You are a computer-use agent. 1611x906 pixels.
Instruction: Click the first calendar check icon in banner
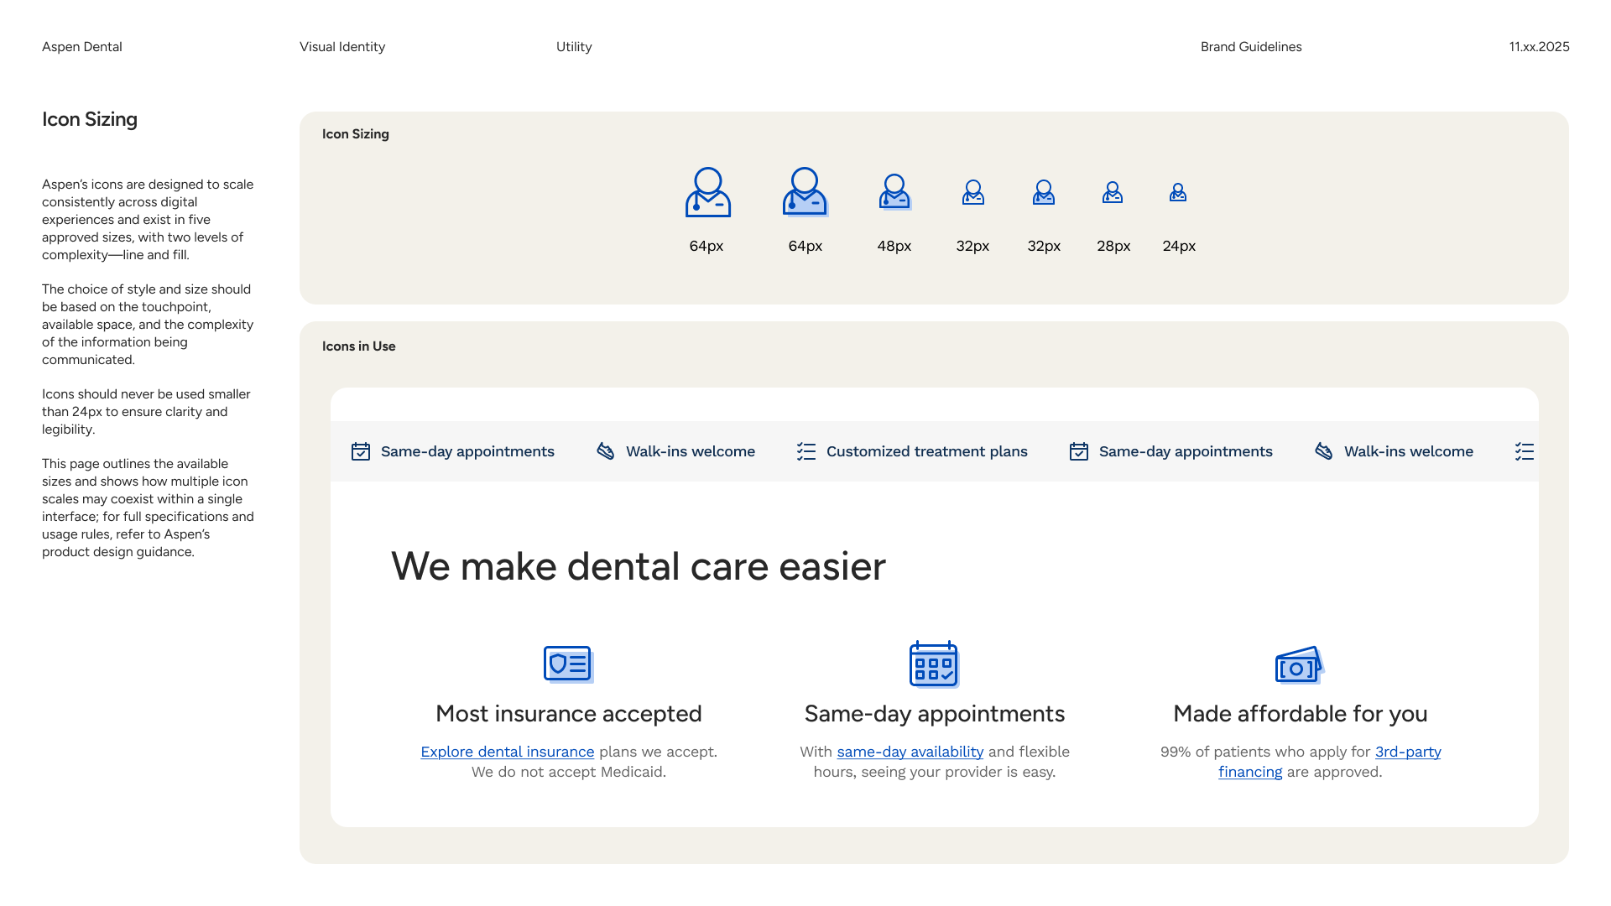[x=361, y=451]
